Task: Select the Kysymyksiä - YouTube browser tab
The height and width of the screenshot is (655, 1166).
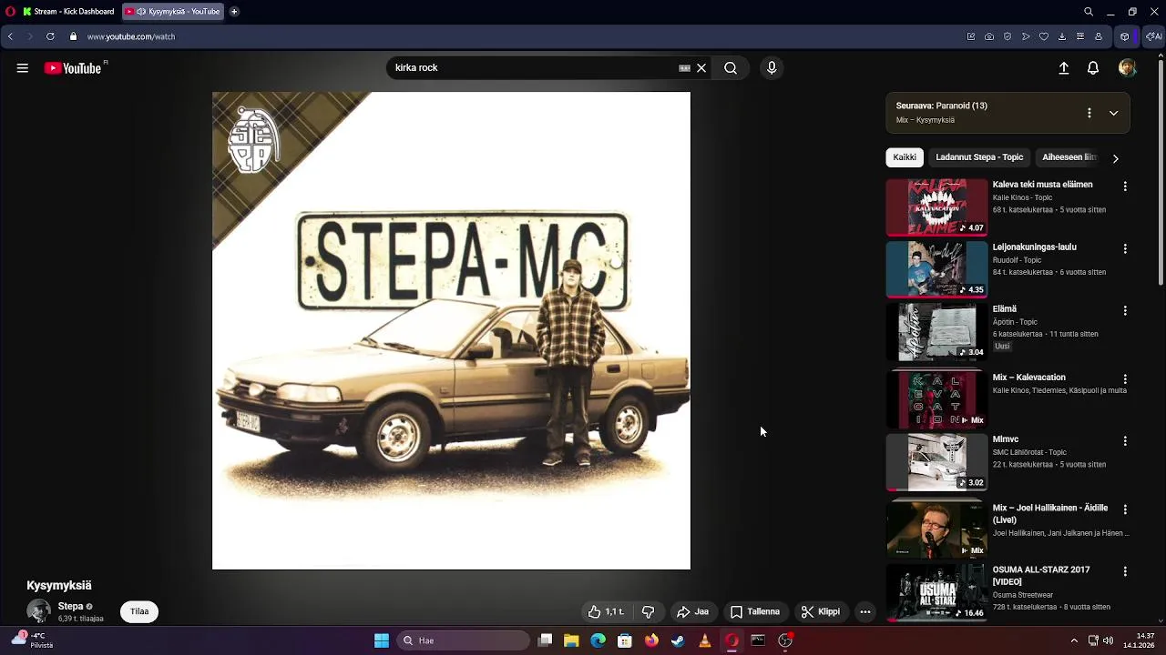Action: 173,12
